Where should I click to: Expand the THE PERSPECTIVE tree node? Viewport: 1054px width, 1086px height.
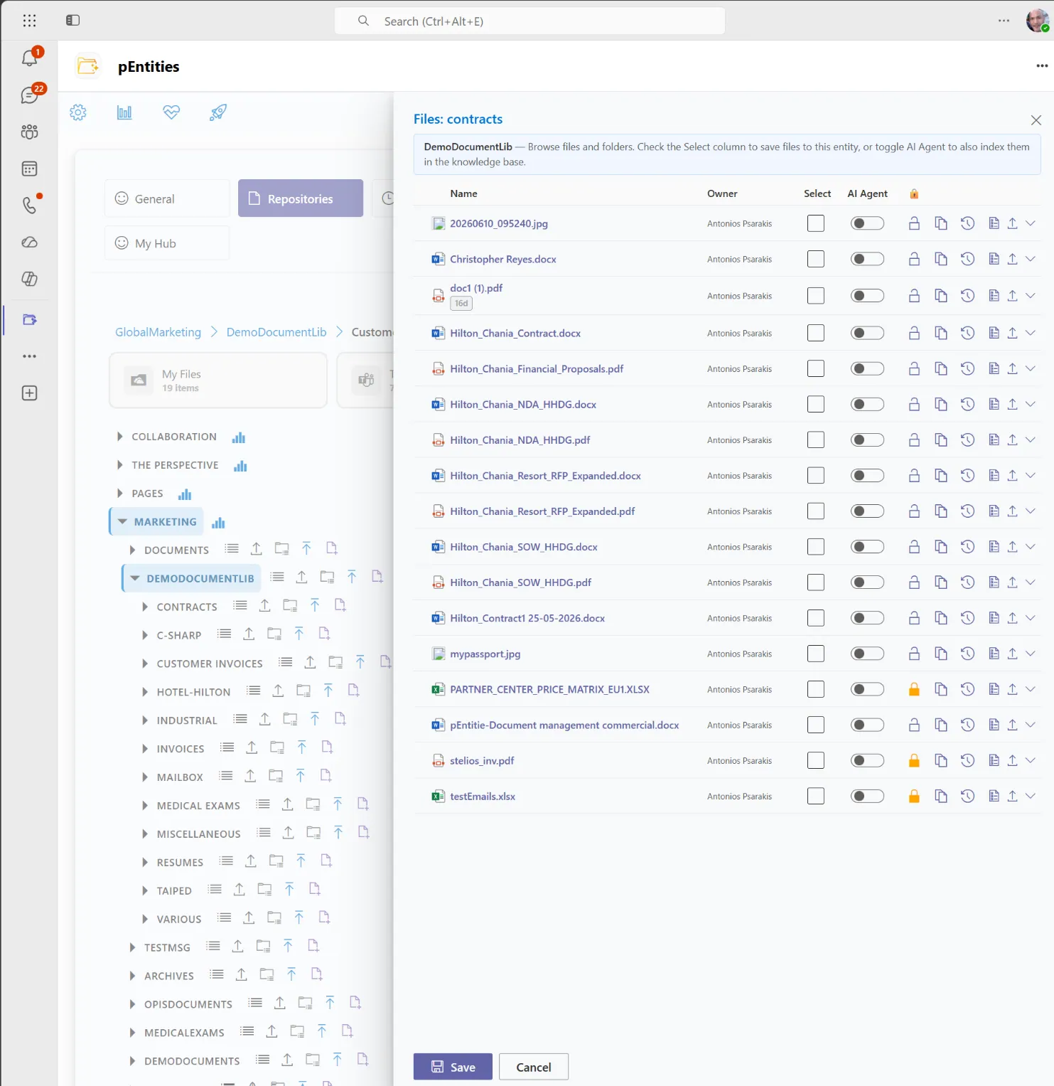[119, 465]
